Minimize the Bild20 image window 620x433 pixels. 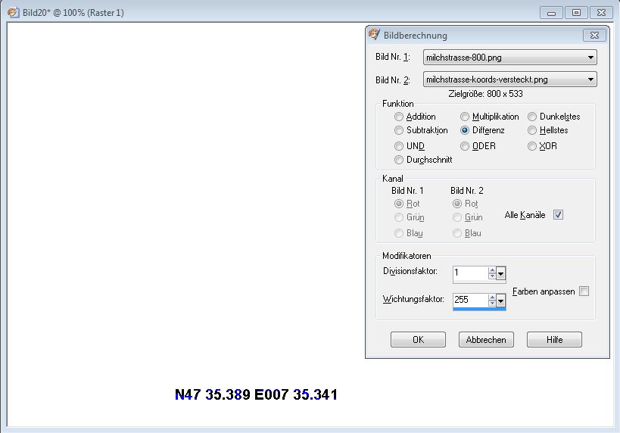point(551,13)
